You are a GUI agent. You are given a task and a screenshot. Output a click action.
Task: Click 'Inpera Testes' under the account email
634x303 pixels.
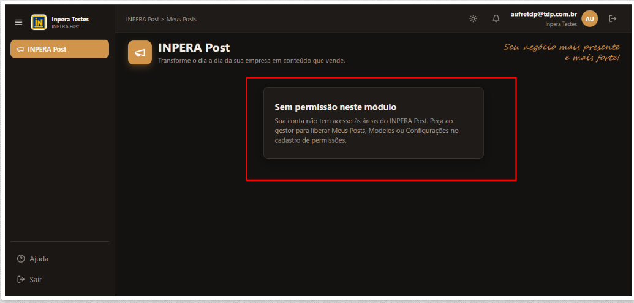[561, 25]
